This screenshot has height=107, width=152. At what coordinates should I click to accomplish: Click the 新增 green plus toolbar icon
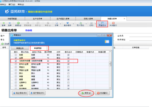(18, 23)
